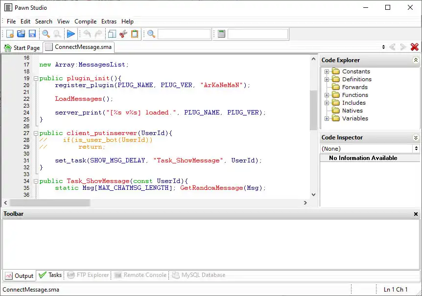
Task: Open the Compile menu
Action: [85, 22]
